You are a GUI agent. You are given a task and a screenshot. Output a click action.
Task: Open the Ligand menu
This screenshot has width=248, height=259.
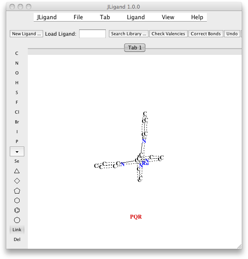tap(136, 17)
